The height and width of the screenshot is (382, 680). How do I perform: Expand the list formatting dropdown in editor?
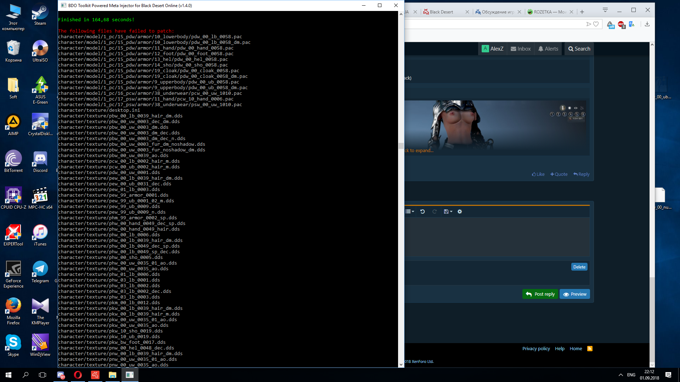point(409,212)
